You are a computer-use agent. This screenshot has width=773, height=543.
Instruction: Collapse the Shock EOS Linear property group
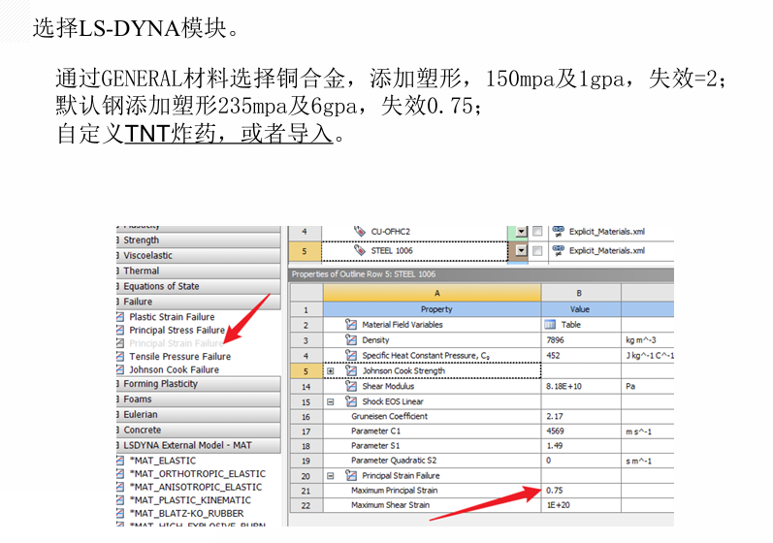tap(331, 402)
